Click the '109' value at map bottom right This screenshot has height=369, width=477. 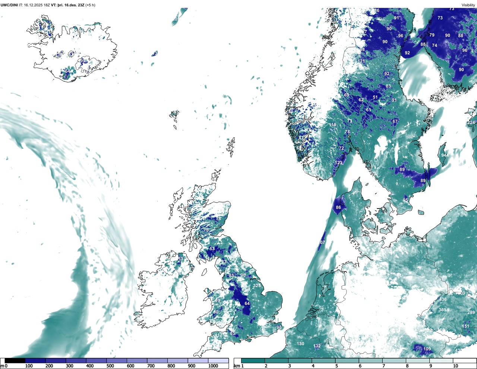427,349
